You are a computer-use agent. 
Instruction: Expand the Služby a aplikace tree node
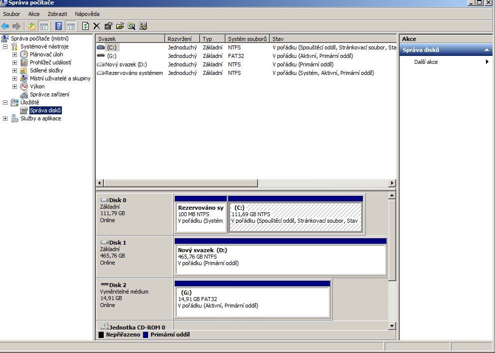click(x=5, y=118)
